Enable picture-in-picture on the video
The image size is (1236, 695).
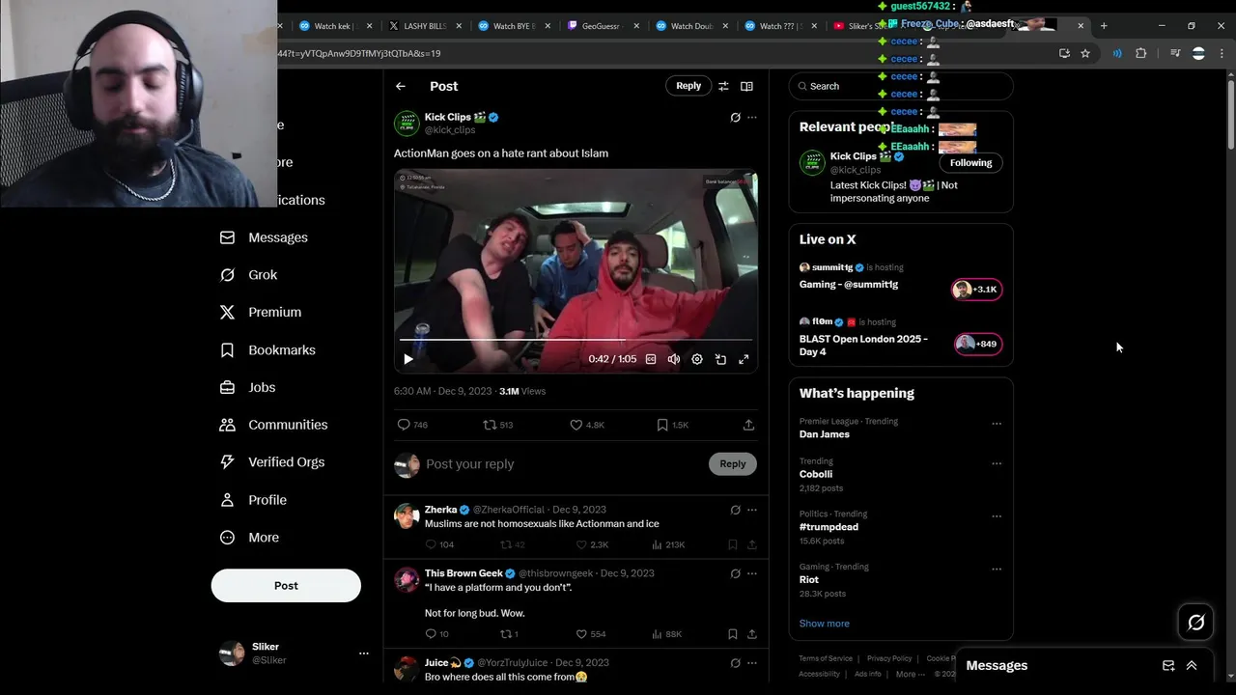coord(720,359)
